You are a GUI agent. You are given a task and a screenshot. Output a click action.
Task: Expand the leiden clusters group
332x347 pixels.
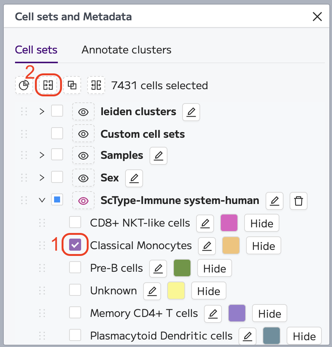tap(42, 111)
